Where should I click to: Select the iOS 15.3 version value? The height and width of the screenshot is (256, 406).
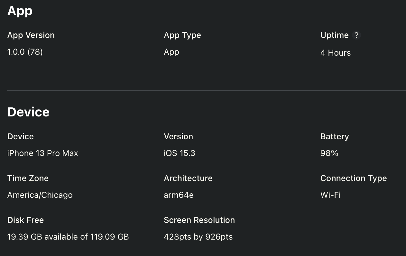[180, 153]
